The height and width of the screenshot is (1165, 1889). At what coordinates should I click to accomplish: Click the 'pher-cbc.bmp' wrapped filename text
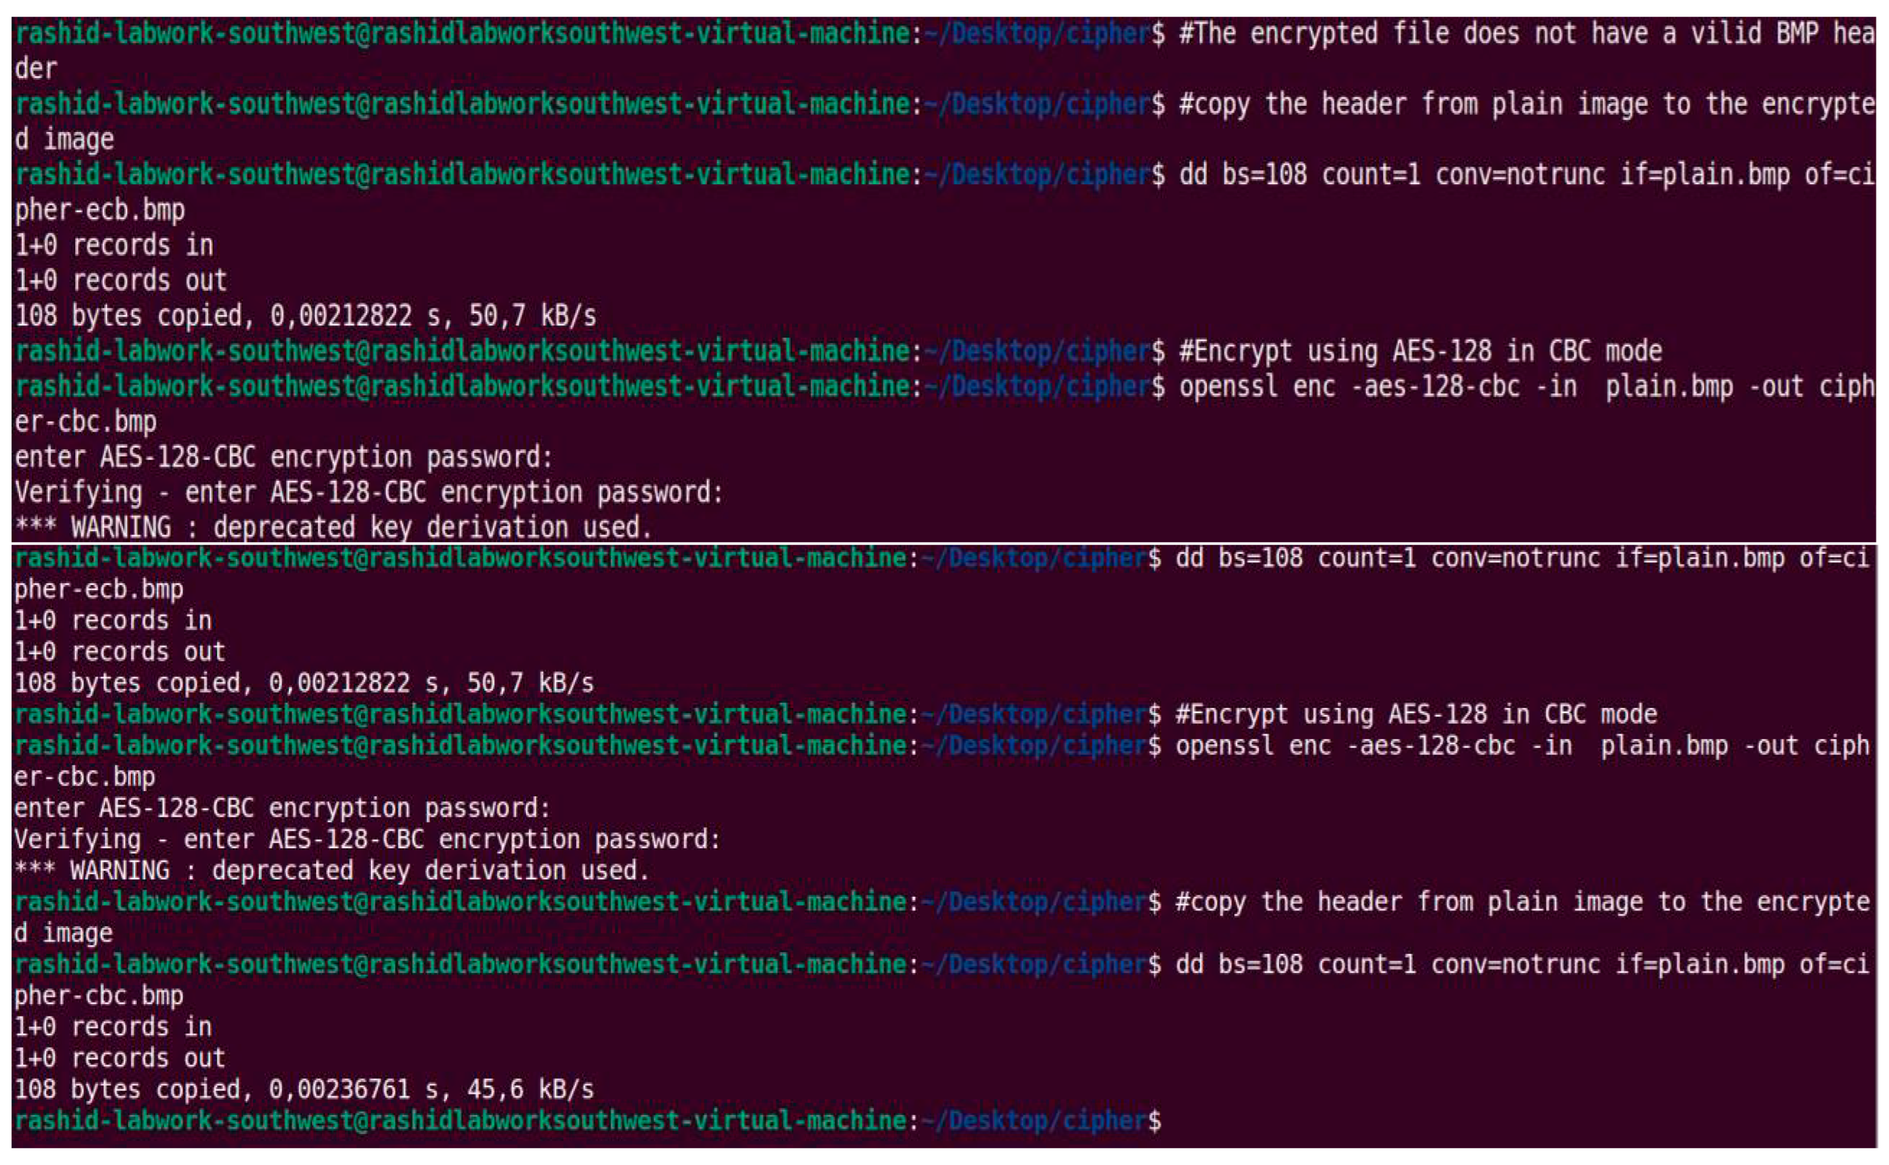pos(99,995)
